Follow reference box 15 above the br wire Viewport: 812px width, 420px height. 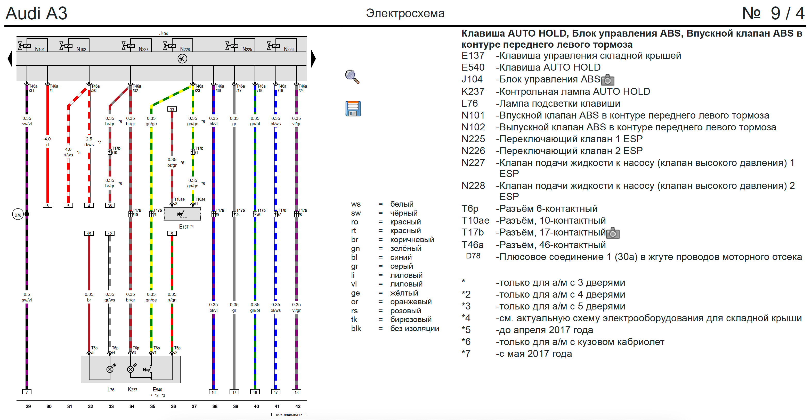click(89, 234)
